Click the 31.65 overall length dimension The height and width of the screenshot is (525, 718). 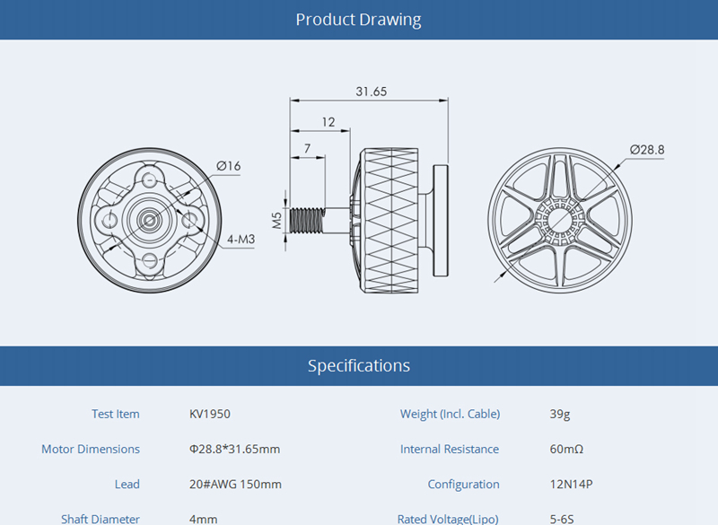pos(371,92)
